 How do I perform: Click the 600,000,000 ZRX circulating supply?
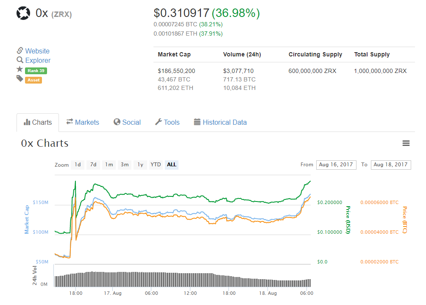[312, 71]
